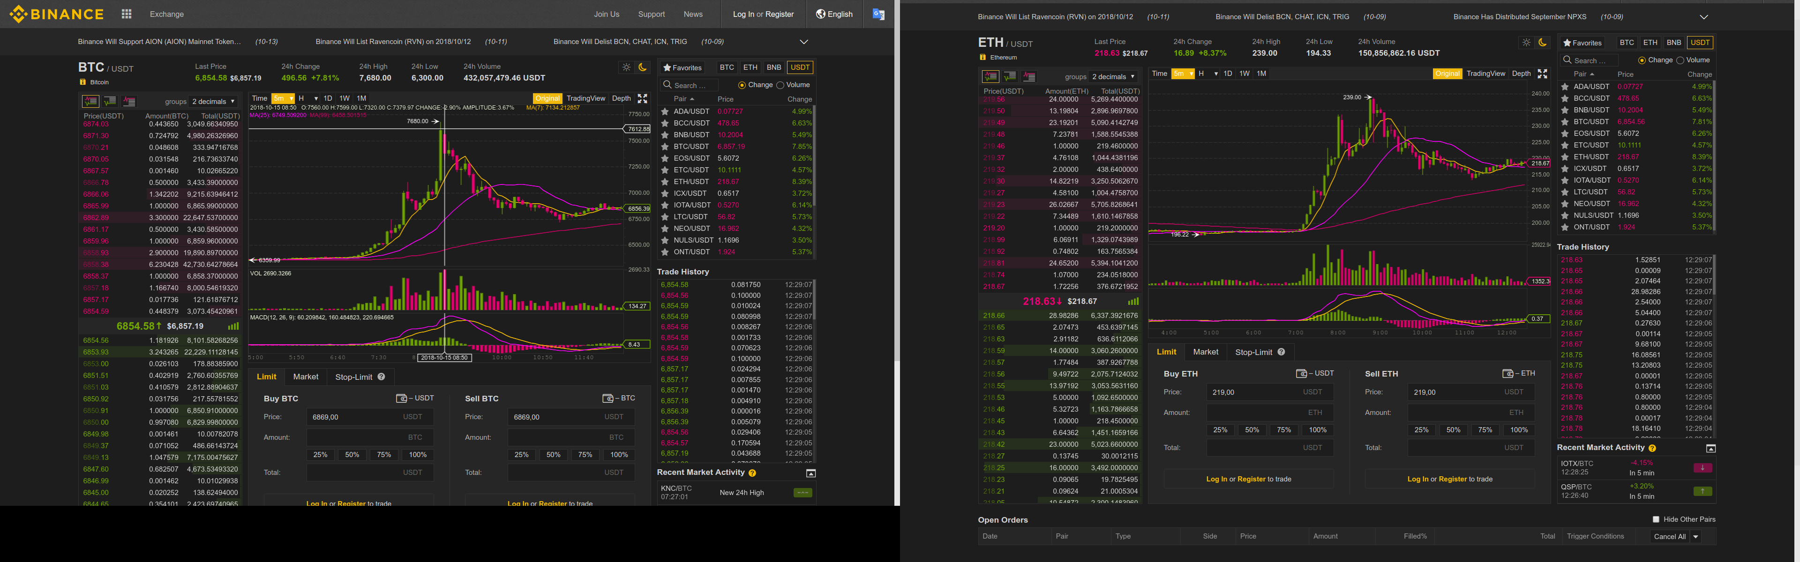1800x562 pixels.
Task: Click the pink down-arrow beside IOTX/BTC activity
Action: tap(1702, 468)
